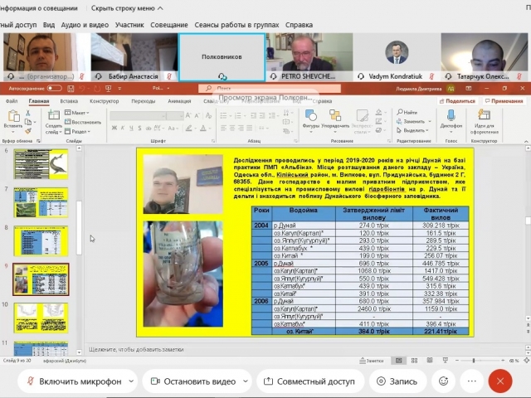This screenshot has height=398, width=531.
Task: Open the more options ellipsis button
Action: tap(472, 381)
